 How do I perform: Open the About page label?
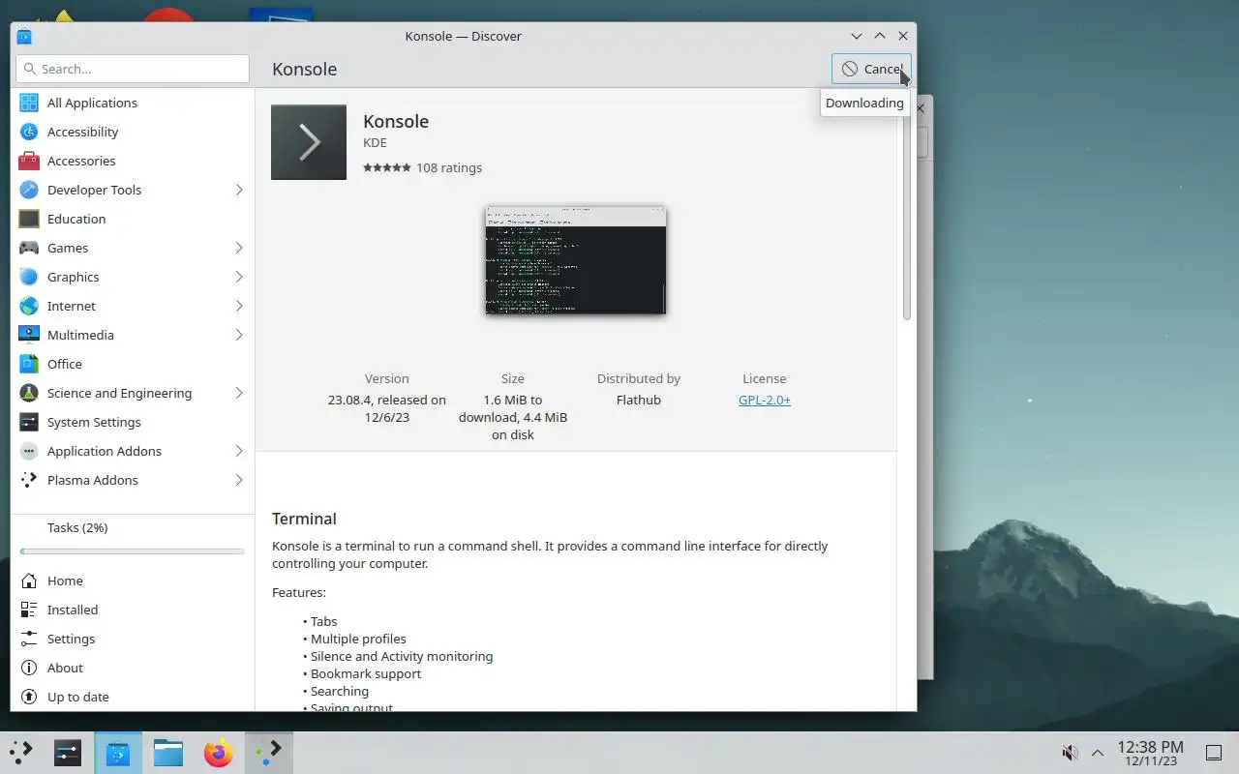coord(65,668)
